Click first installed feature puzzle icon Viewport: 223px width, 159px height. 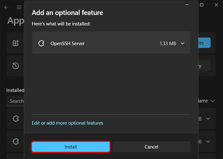(x=16, y=119)
